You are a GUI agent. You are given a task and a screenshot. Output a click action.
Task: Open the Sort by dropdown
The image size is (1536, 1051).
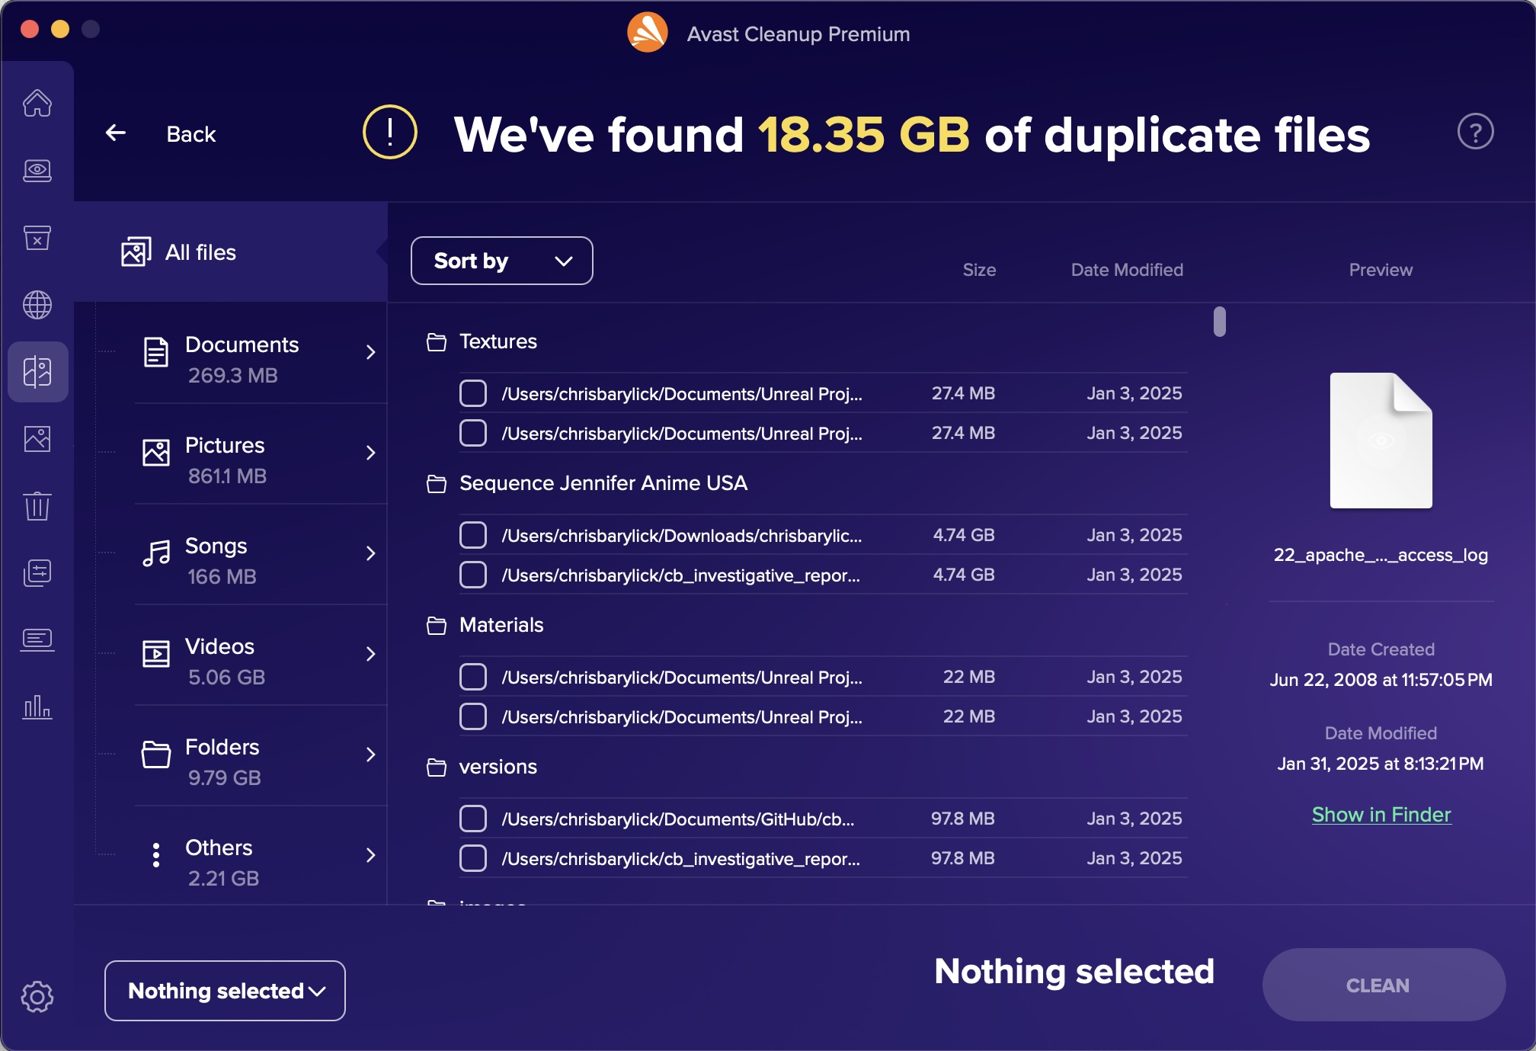(x=501, y=261)
